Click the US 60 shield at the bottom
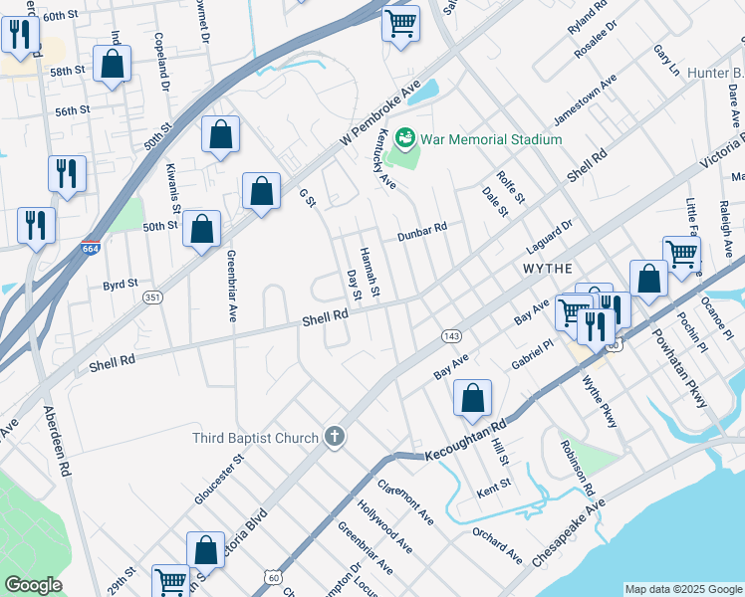This screenshot has width=745, height=597. (273, 577)
